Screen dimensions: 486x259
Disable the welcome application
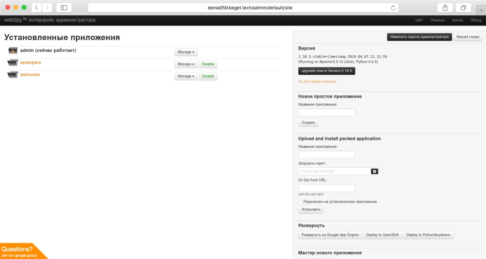208,76
